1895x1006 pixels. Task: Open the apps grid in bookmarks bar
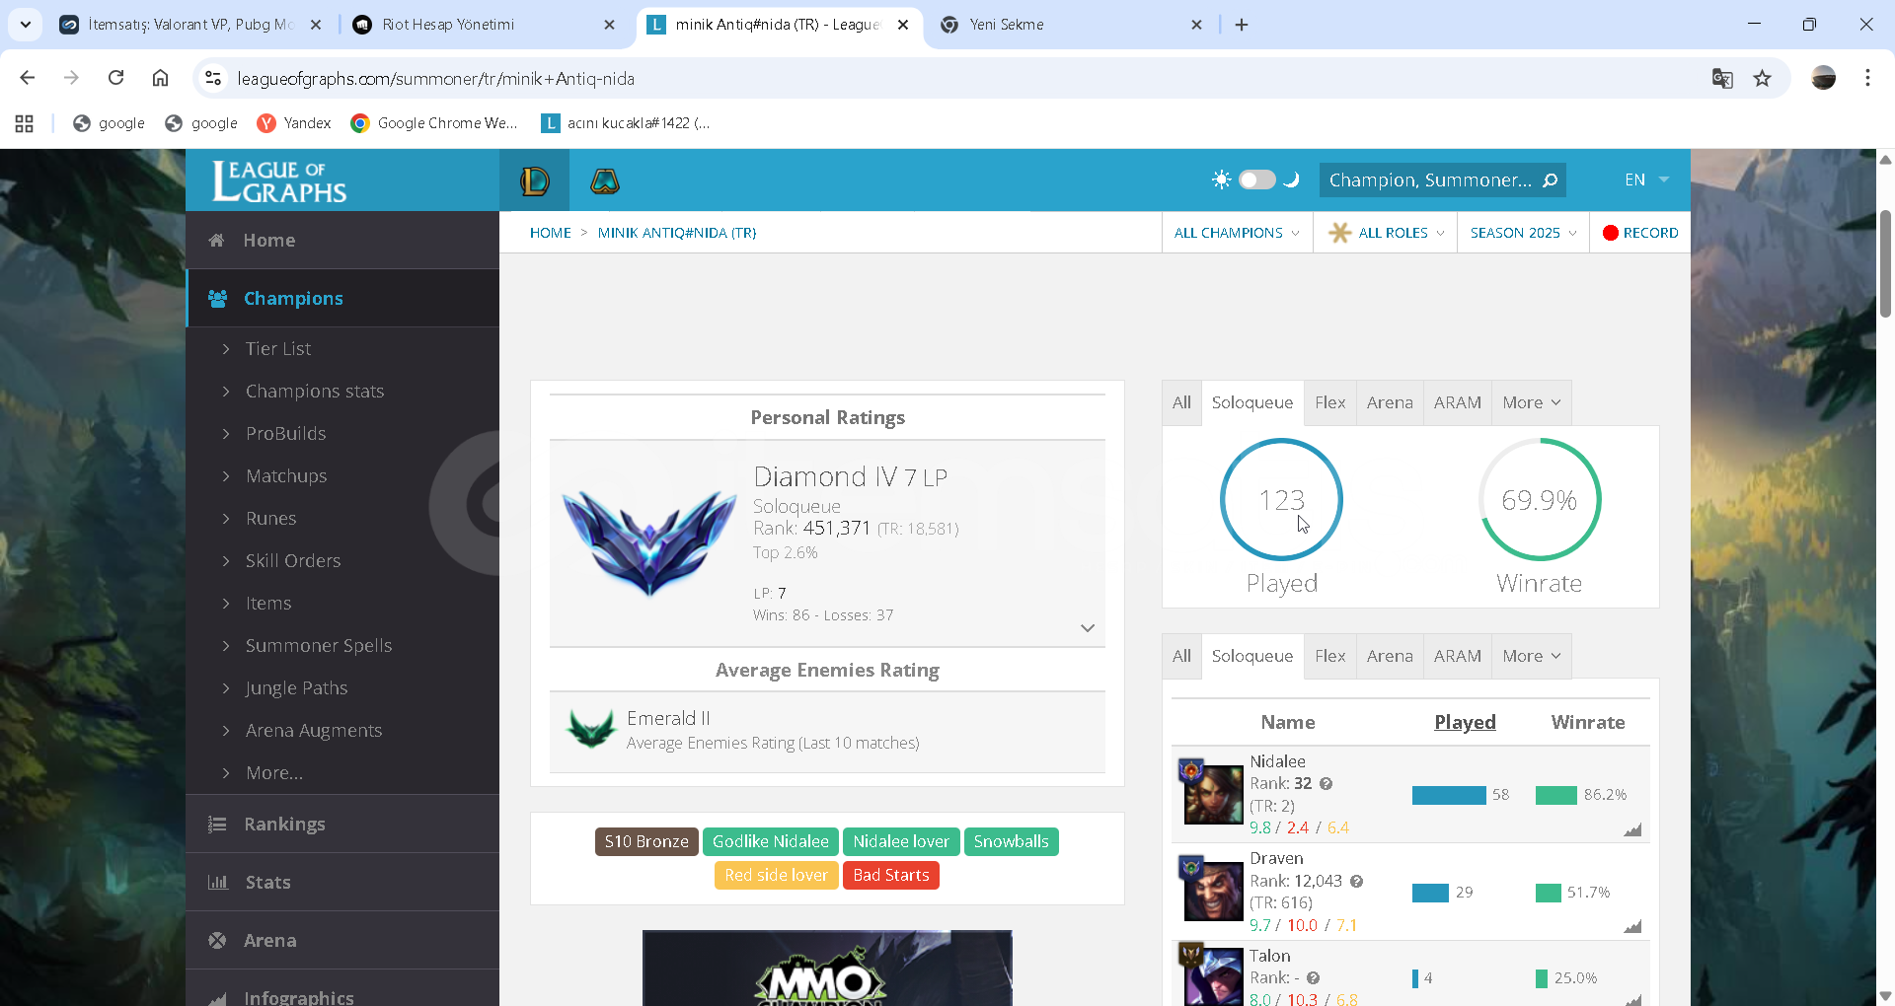[25, 123]
